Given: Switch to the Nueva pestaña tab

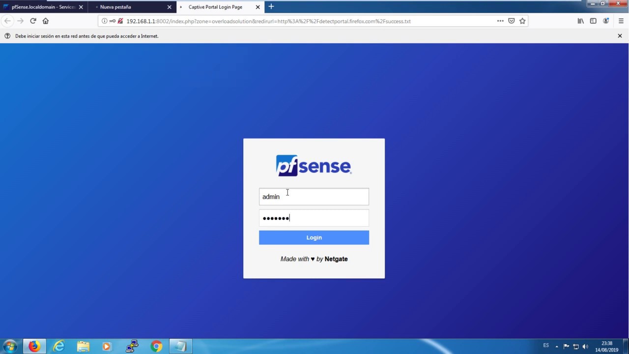Looking at the screenshot, I should [132, 7].
